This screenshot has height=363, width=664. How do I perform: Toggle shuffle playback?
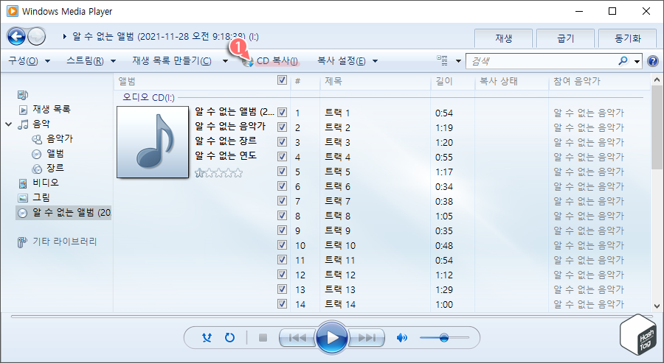207,338
